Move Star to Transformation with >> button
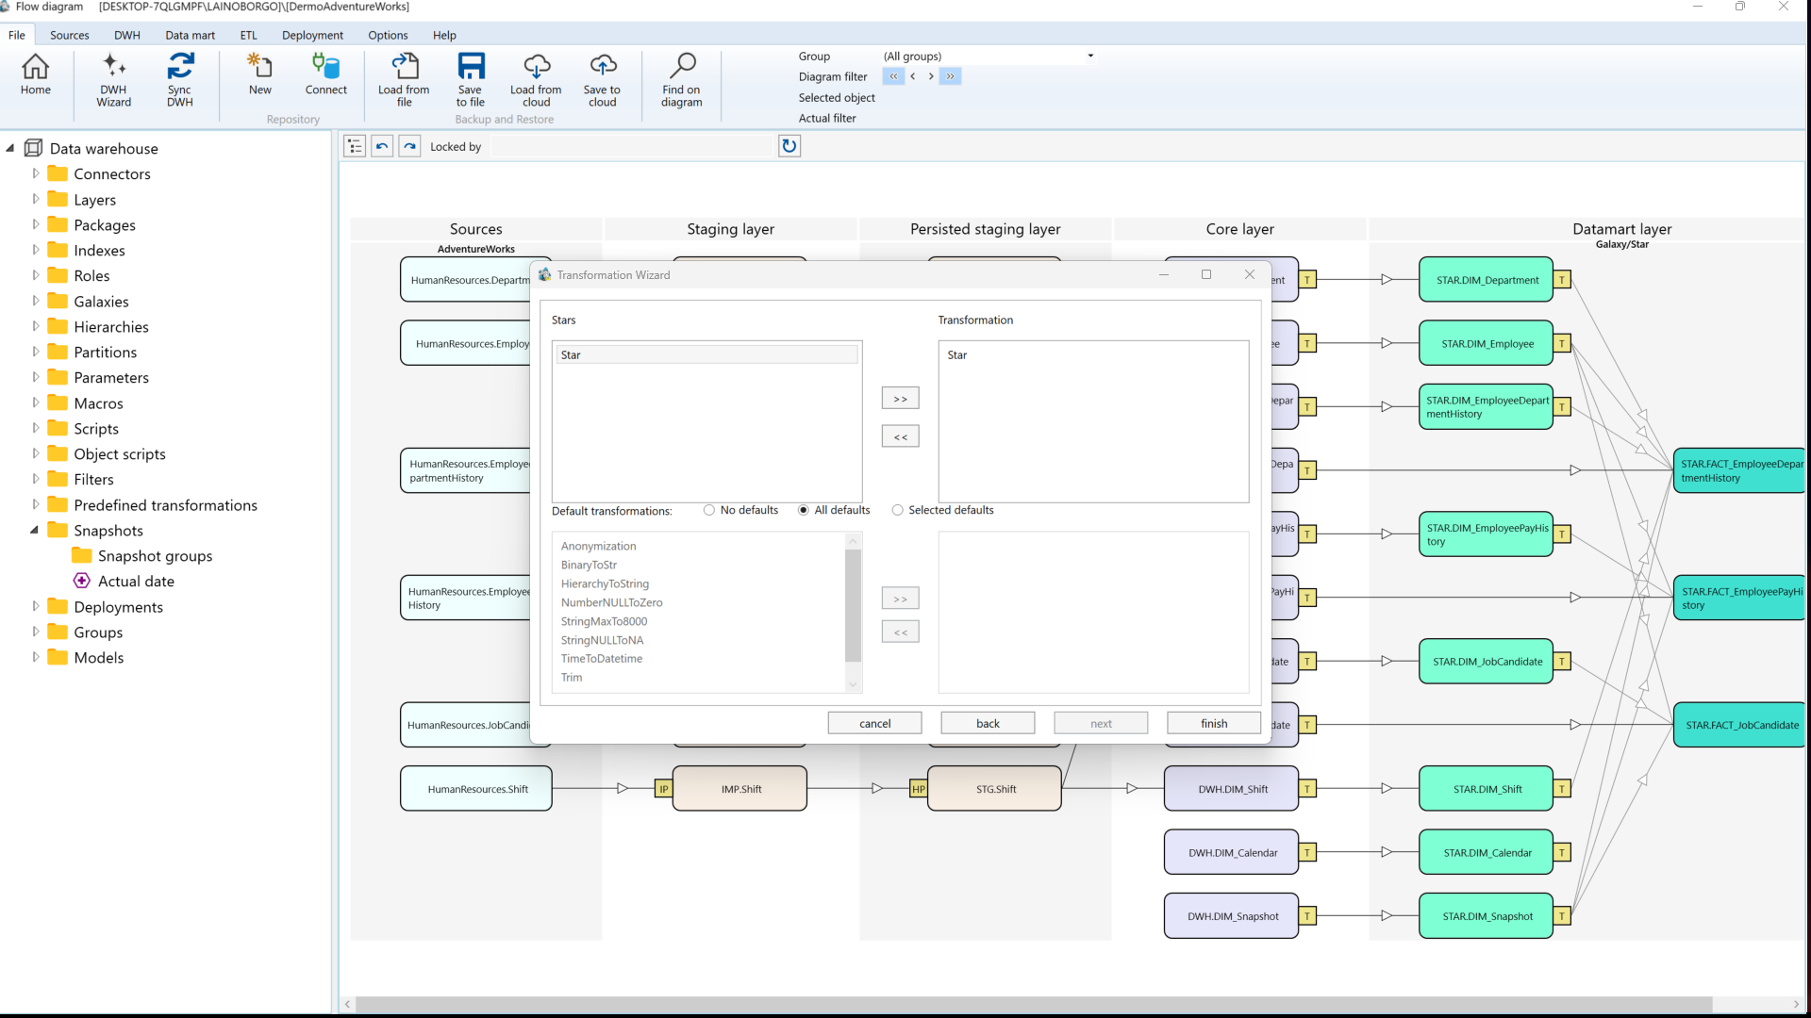1811x1018 pixels. point(901,399)
